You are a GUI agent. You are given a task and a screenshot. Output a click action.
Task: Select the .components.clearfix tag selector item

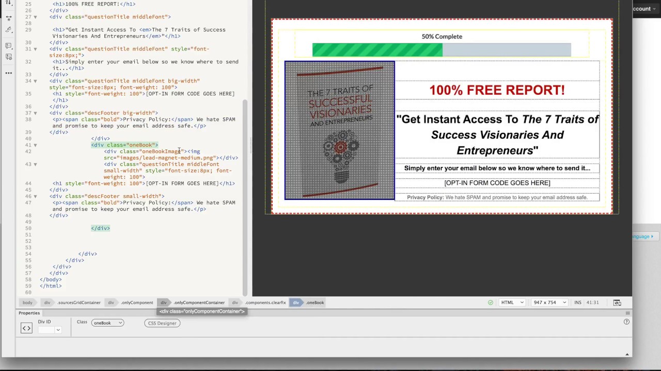pos(265,302)
